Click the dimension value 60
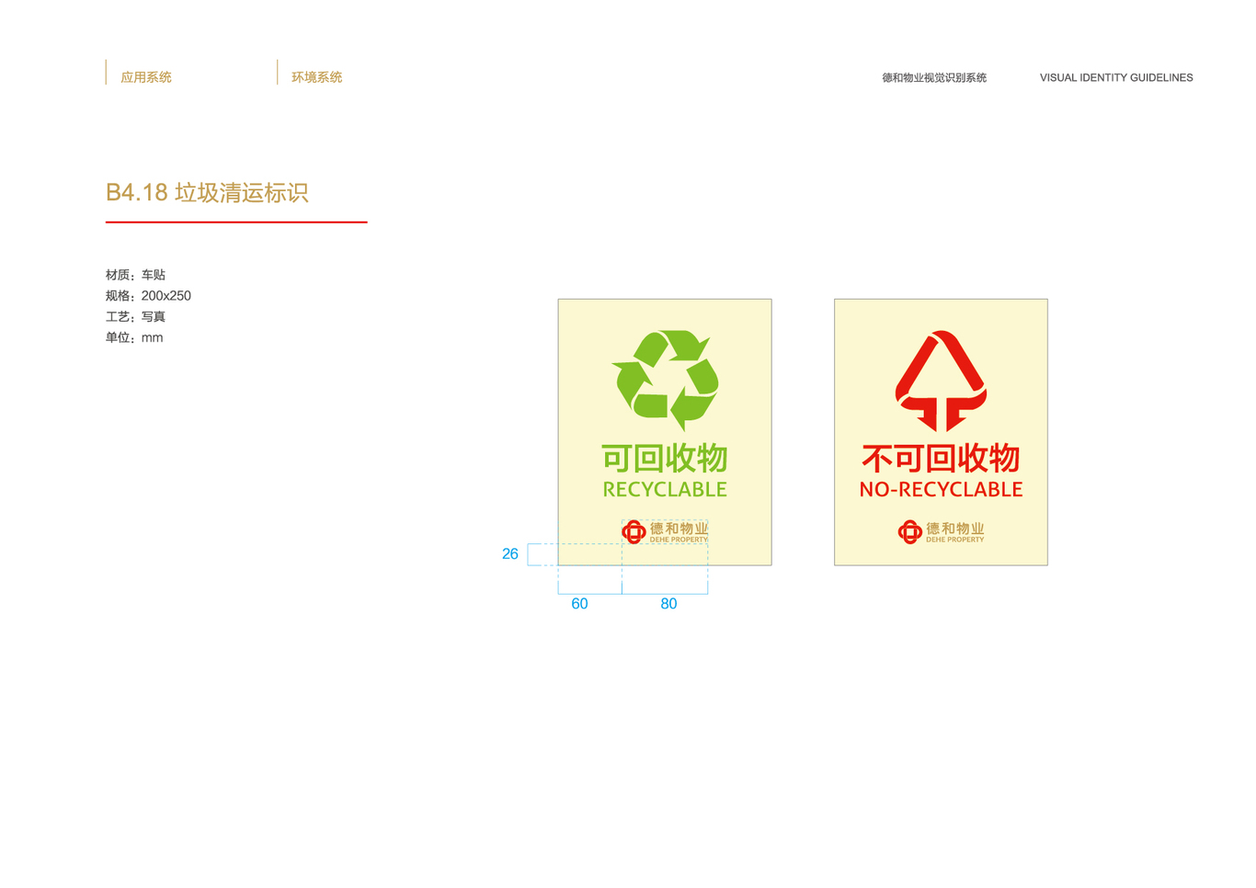 point(579,604)
